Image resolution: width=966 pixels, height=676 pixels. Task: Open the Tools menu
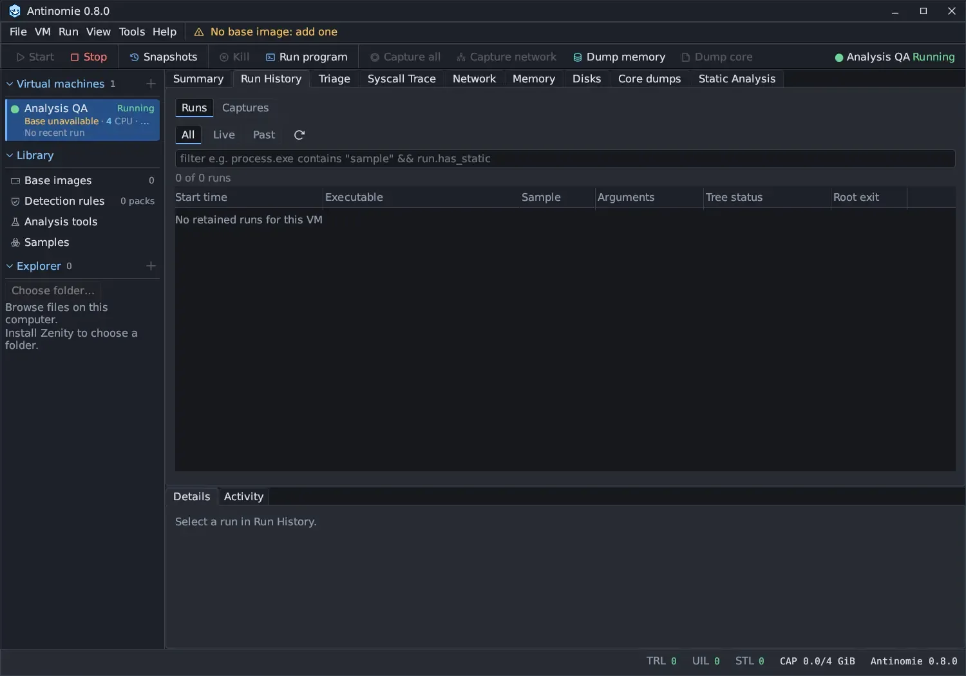pos(132,32)
